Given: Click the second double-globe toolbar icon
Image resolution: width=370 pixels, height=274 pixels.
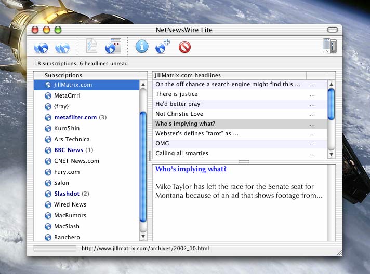Looking at the screenshot, I should click(x=62, y=48).
